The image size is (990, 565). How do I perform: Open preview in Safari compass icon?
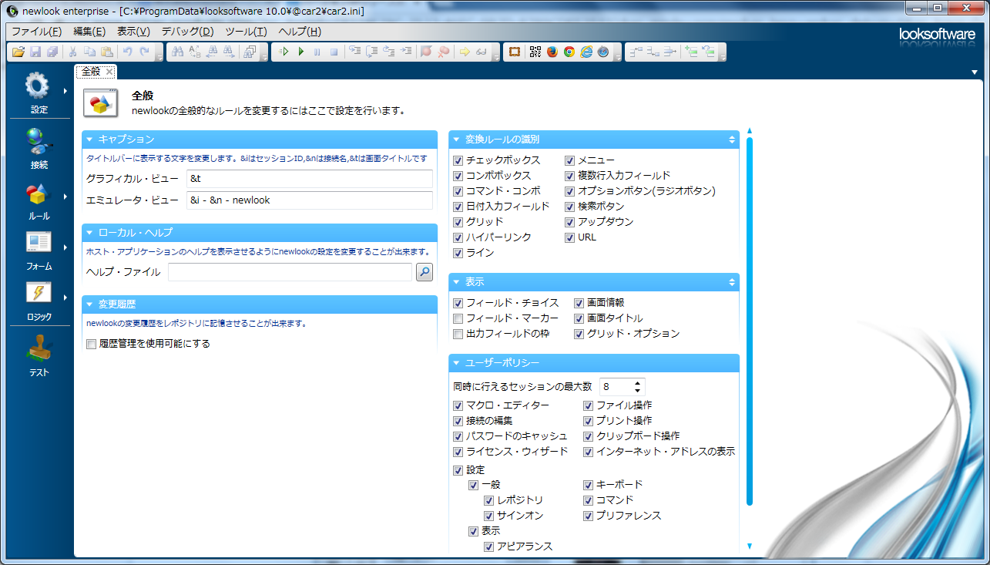(603, 52)
